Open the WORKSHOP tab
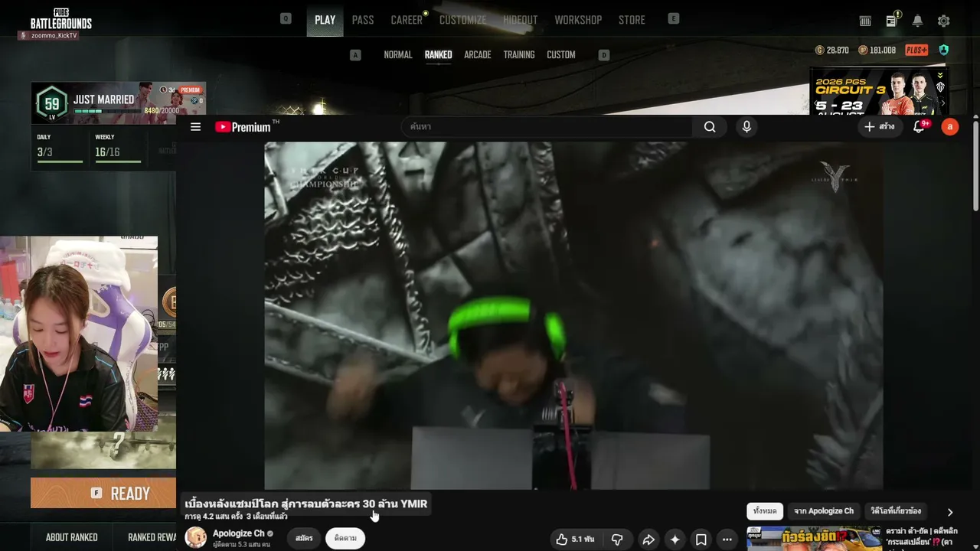980x551 pixels. [x=578, y=20]
